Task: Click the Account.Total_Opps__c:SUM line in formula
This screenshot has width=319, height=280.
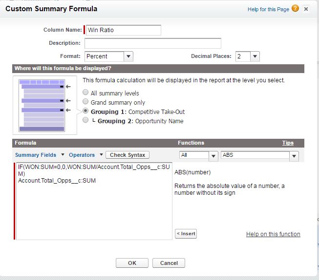Action: click(57, 181)
